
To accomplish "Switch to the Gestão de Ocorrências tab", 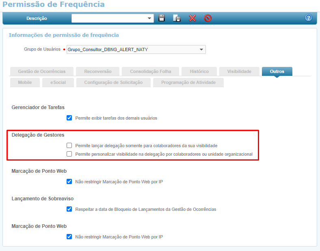I will [x=41, y=71].
